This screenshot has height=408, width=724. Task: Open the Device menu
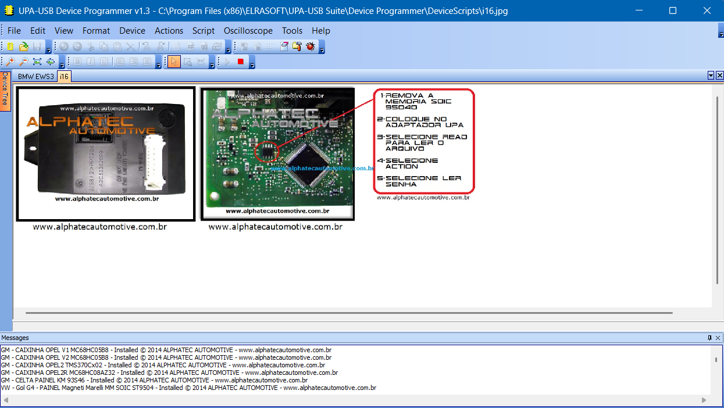[133, 31]
